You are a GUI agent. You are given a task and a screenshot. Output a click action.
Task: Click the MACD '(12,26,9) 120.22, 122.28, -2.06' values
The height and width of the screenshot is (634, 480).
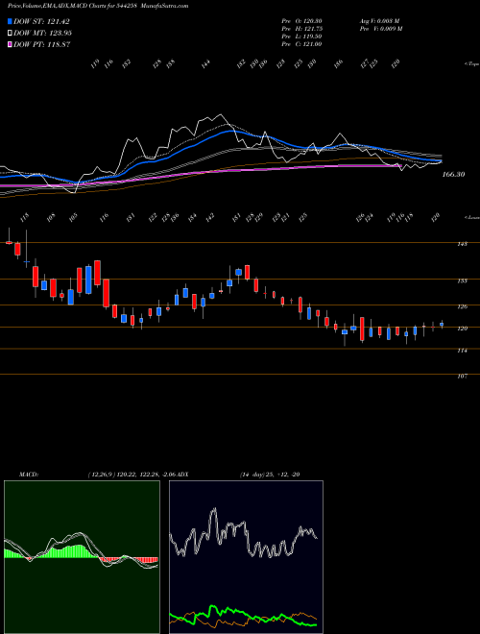[x=132, y=475]
